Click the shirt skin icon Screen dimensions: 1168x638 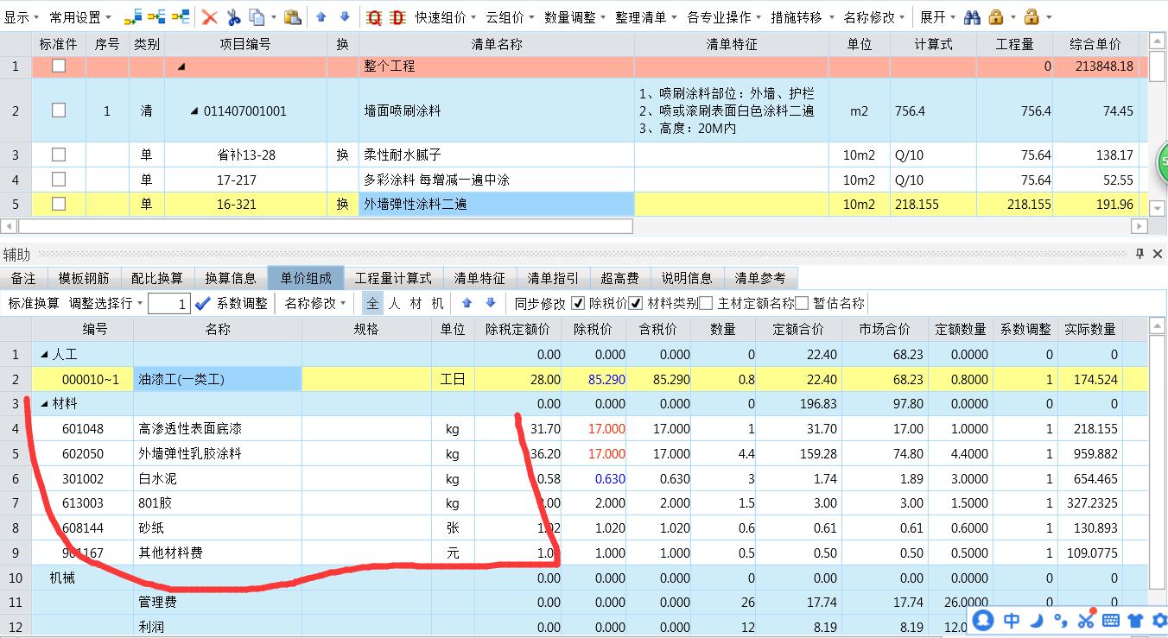[1136, 620]
